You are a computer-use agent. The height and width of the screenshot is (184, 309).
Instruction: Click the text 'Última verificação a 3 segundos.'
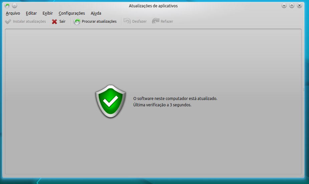[162, 105]
